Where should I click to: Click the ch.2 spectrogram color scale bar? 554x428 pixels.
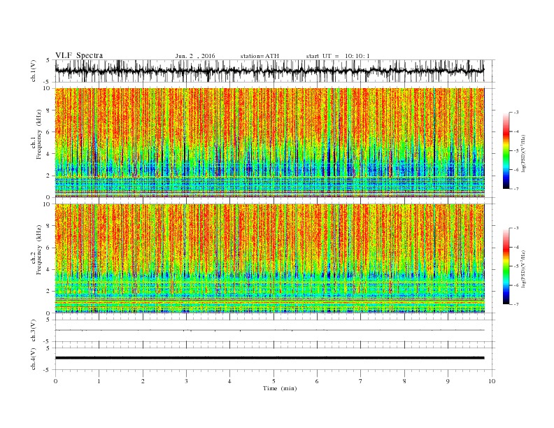(x=506, y=266)
